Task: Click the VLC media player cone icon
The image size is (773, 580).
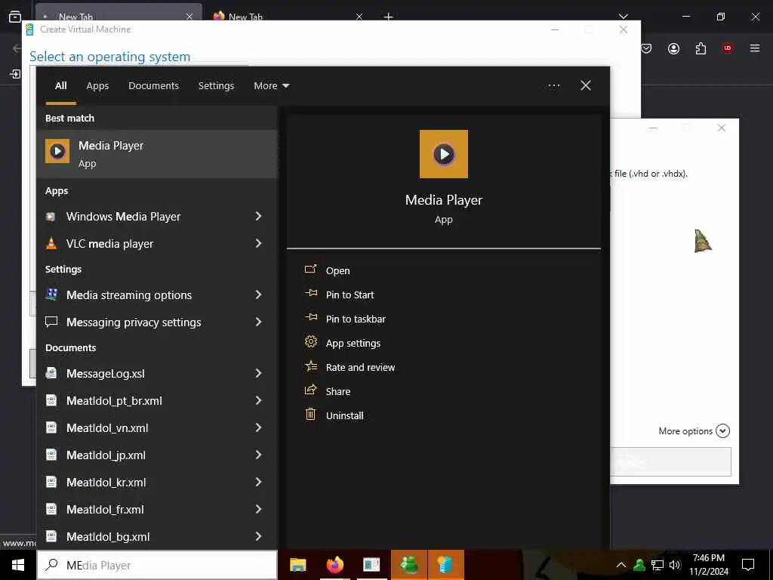Action: point(51,244)
